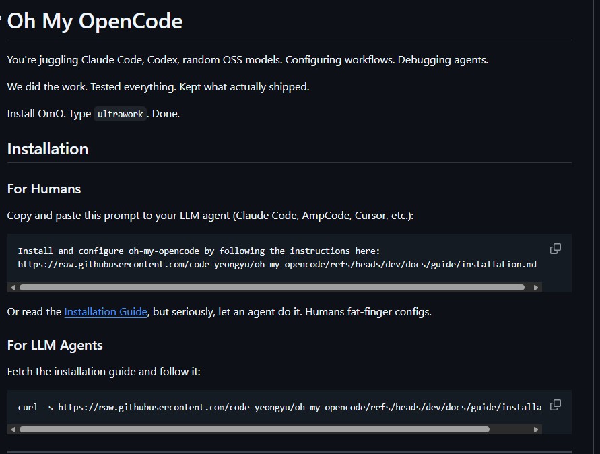Click the Oh My OpenCode page title

(94, 21)
